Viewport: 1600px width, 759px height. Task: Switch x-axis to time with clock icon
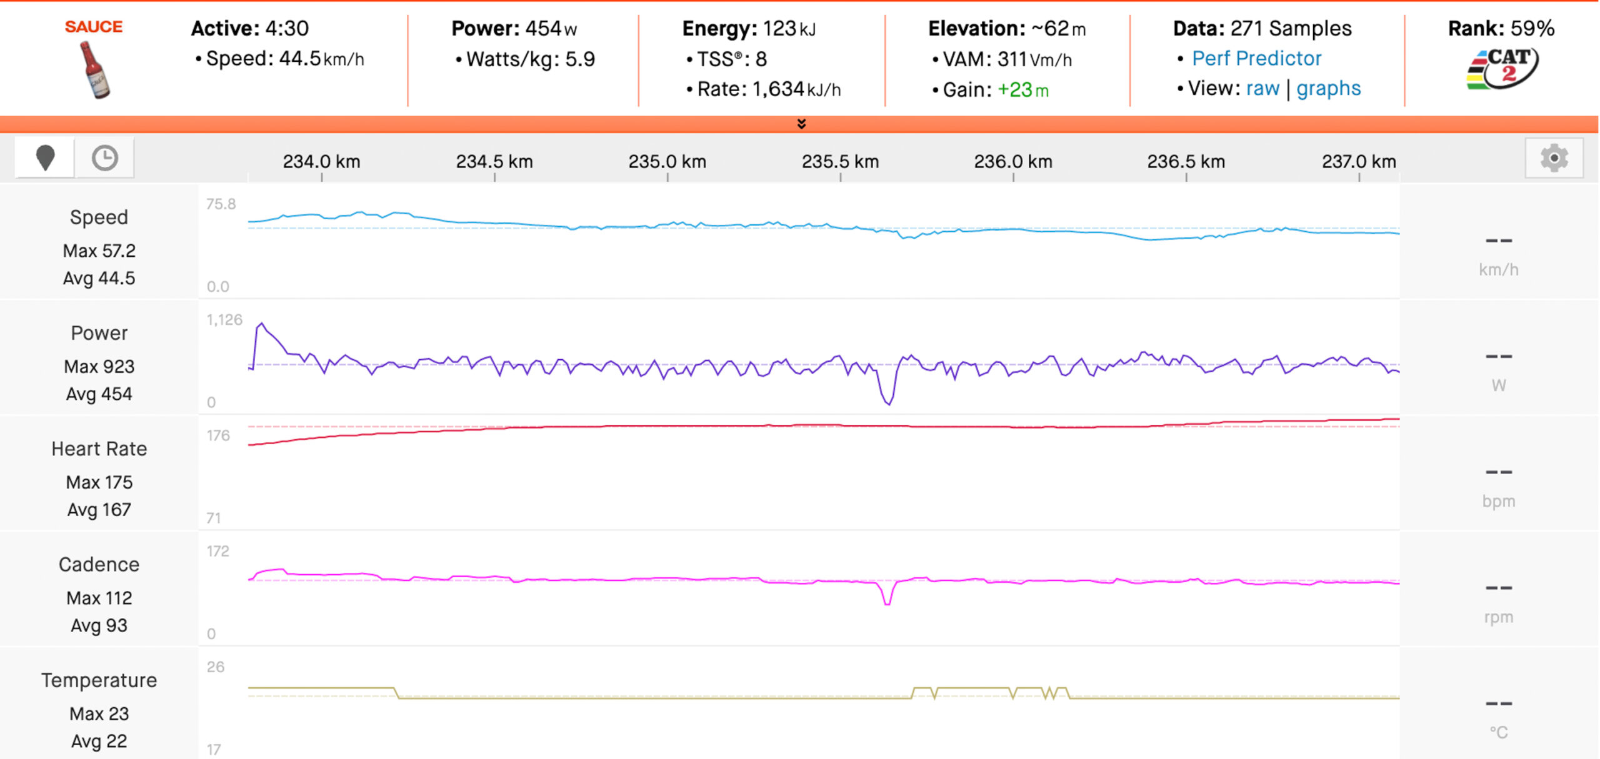coord(104,157)
